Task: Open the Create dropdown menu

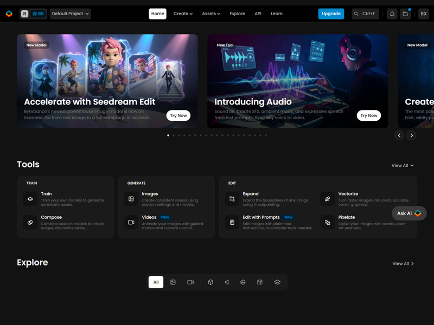Action: (183, 14)
